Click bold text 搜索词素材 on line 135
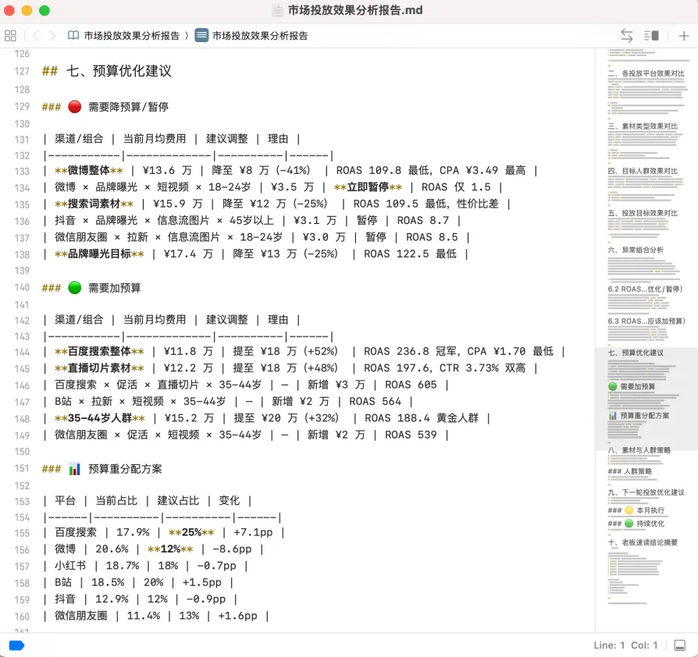The height and width of the screenshot is (657, 698). (94, 204)
